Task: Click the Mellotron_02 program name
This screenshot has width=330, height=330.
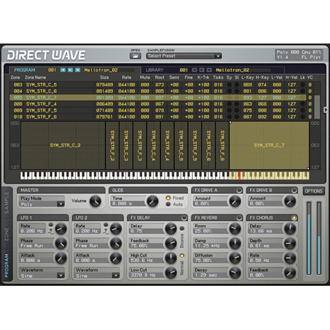Action: point(101,70)
